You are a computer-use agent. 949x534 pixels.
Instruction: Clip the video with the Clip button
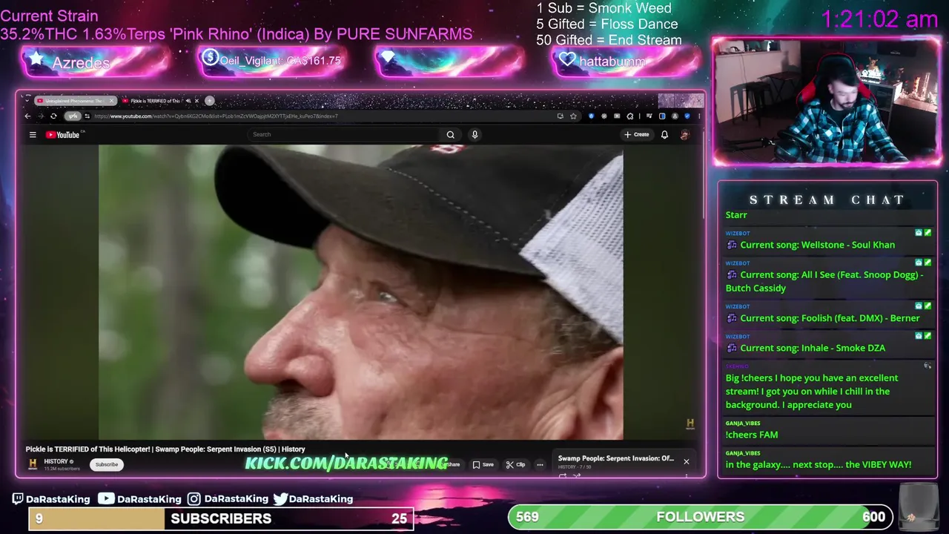click(516, 464)
